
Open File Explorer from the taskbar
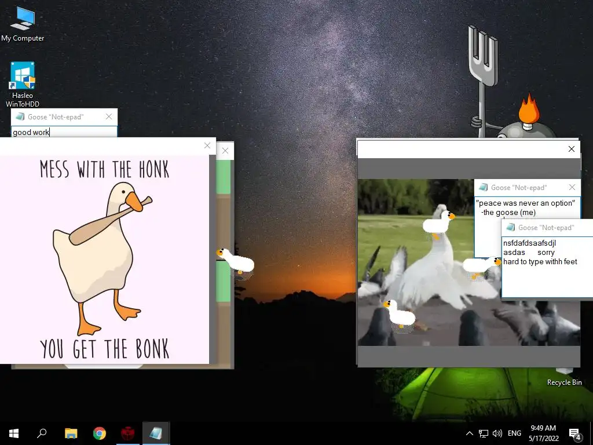tap(71, 433)
